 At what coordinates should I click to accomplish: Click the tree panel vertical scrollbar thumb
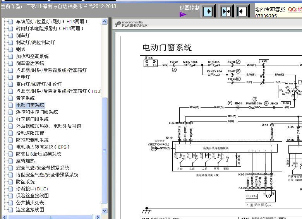pos(104,151)
